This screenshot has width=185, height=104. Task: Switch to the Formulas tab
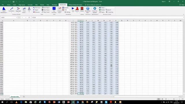click(30, 5)
